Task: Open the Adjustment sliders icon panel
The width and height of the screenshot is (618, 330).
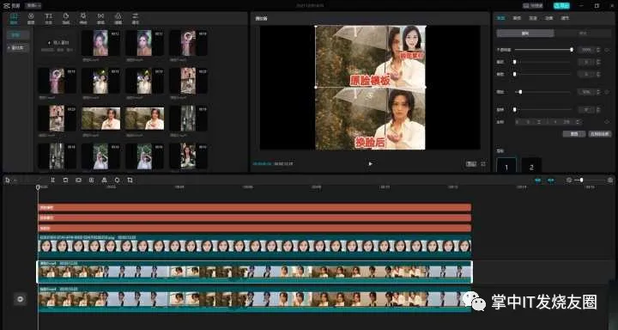Action: tap(136, 18)
